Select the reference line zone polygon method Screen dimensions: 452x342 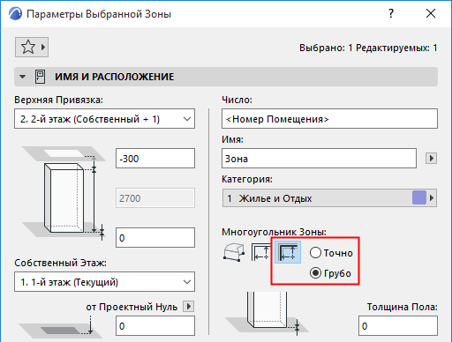288,252
